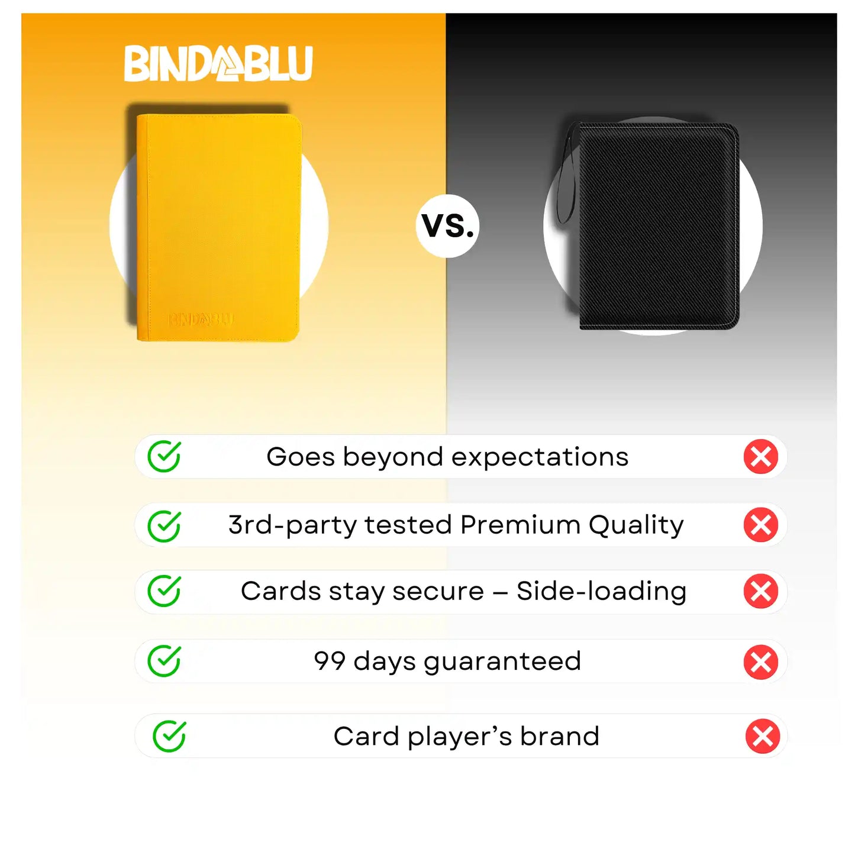This screenshot has width=855, height=855.
Task: Click green checkmark beside Cards stay secure
Action: [164, 591]
